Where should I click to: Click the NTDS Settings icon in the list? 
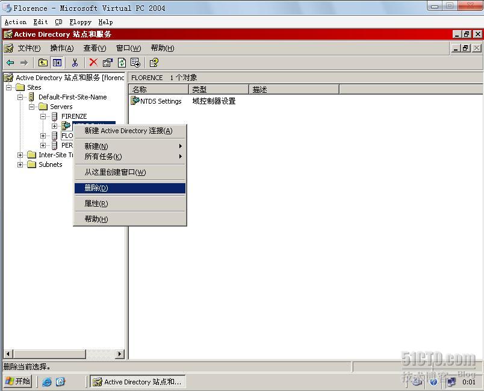135,101
